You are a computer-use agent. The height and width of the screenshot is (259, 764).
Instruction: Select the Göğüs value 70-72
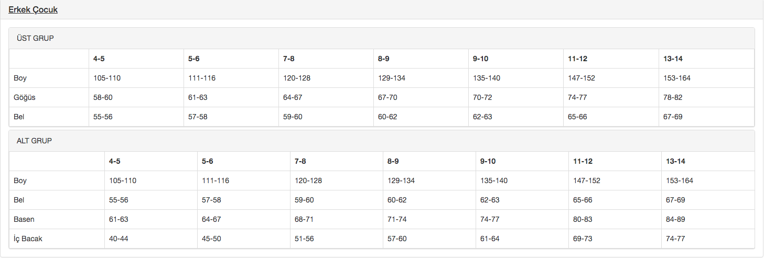point(482,97)
